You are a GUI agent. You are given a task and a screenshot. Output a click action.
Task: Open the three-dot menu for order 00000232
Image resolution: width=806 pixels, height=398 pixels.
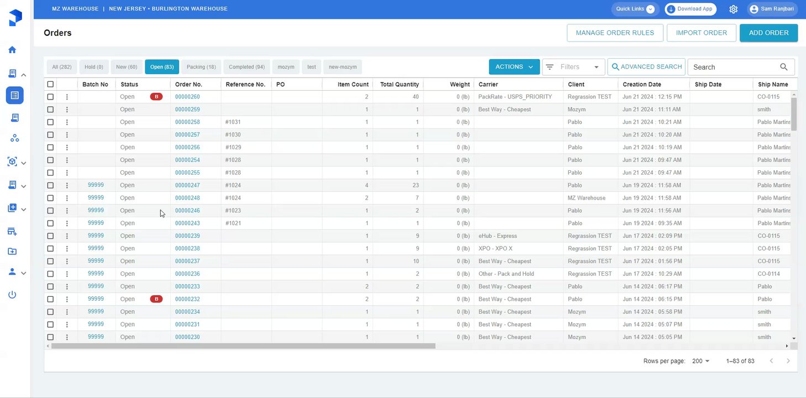67,299
